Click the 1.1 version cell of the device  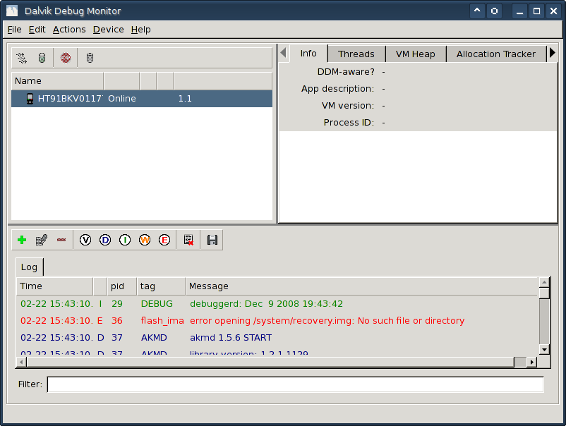click(185, 99)
